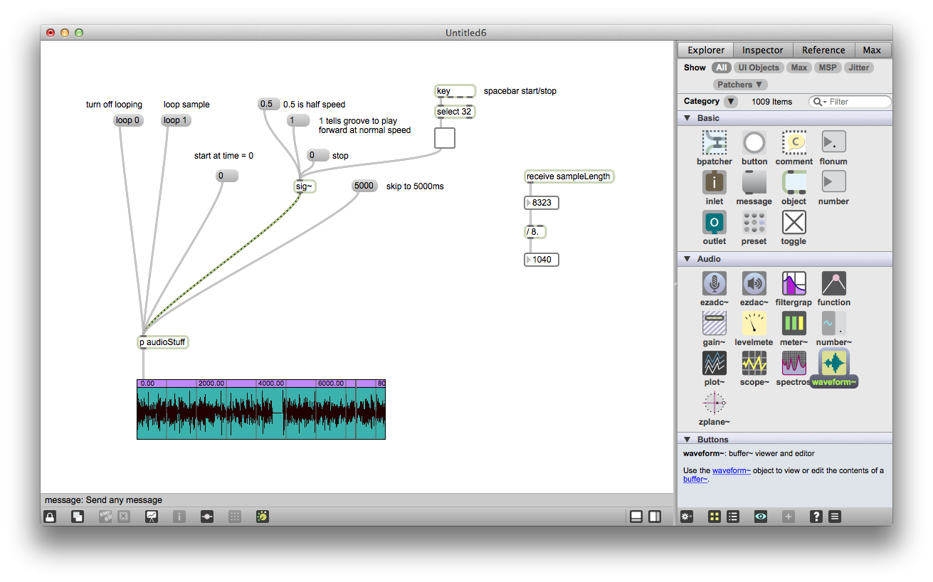933x582 pixels.
Task: Select the ezdac~ speaker icon
Action: click(x=754, y=283)
